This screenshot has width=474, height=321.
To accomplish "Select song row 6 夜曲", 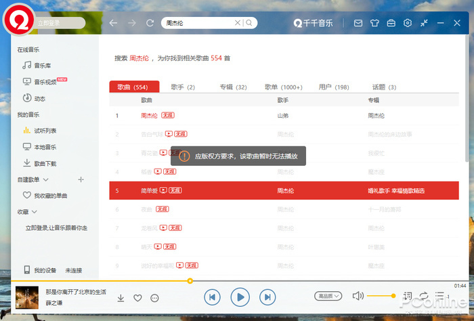I will (x=284, y=209).
